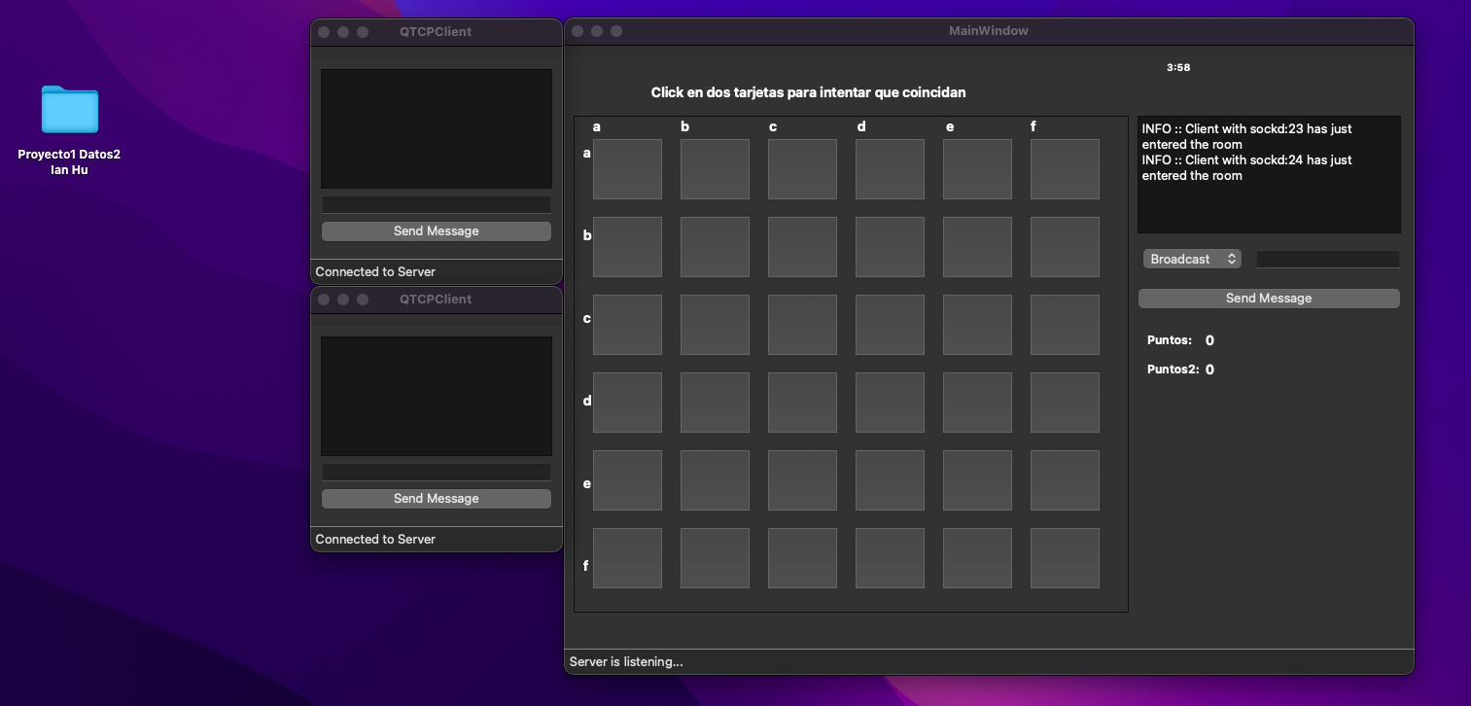Click the server INFO log area
The width and height of the screenshot is (1471, 706).
coord(1268,173)
